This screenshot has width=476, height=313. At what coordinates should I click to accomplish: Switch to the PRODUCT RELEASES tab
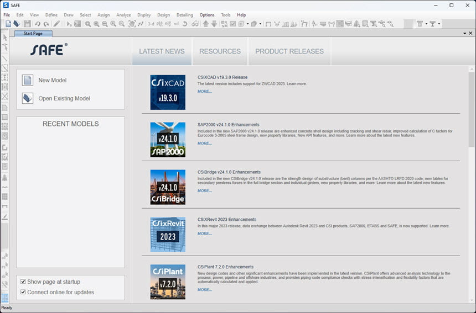click(x=289, y=51)
